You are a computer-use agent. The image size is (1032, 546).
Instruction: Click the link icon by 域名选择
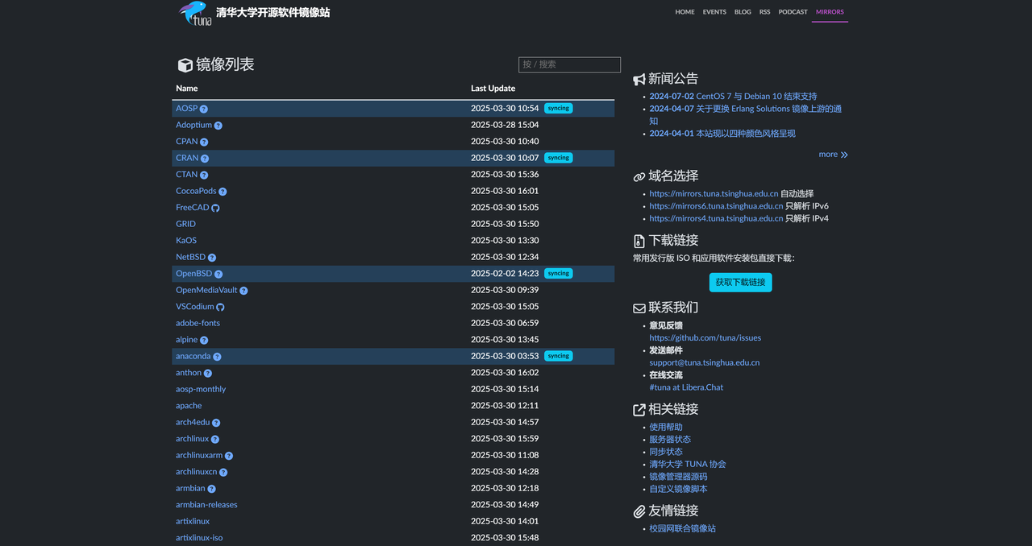(x=639, y=176)
